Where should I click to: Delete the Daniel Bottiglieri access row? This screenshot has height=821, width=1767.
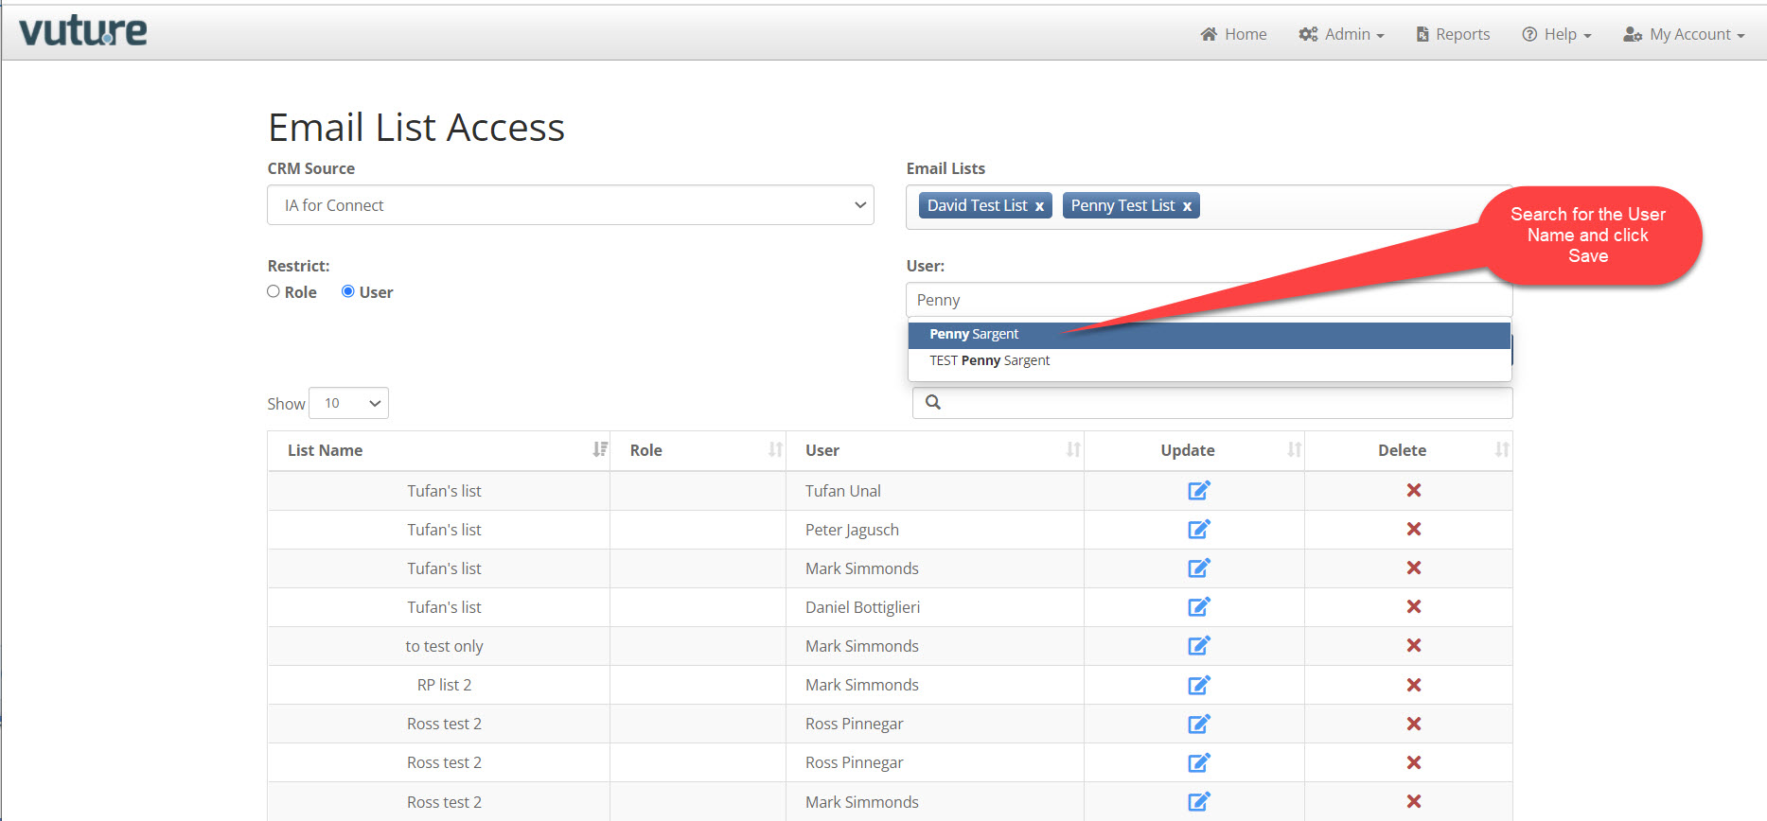[1414, 606]
